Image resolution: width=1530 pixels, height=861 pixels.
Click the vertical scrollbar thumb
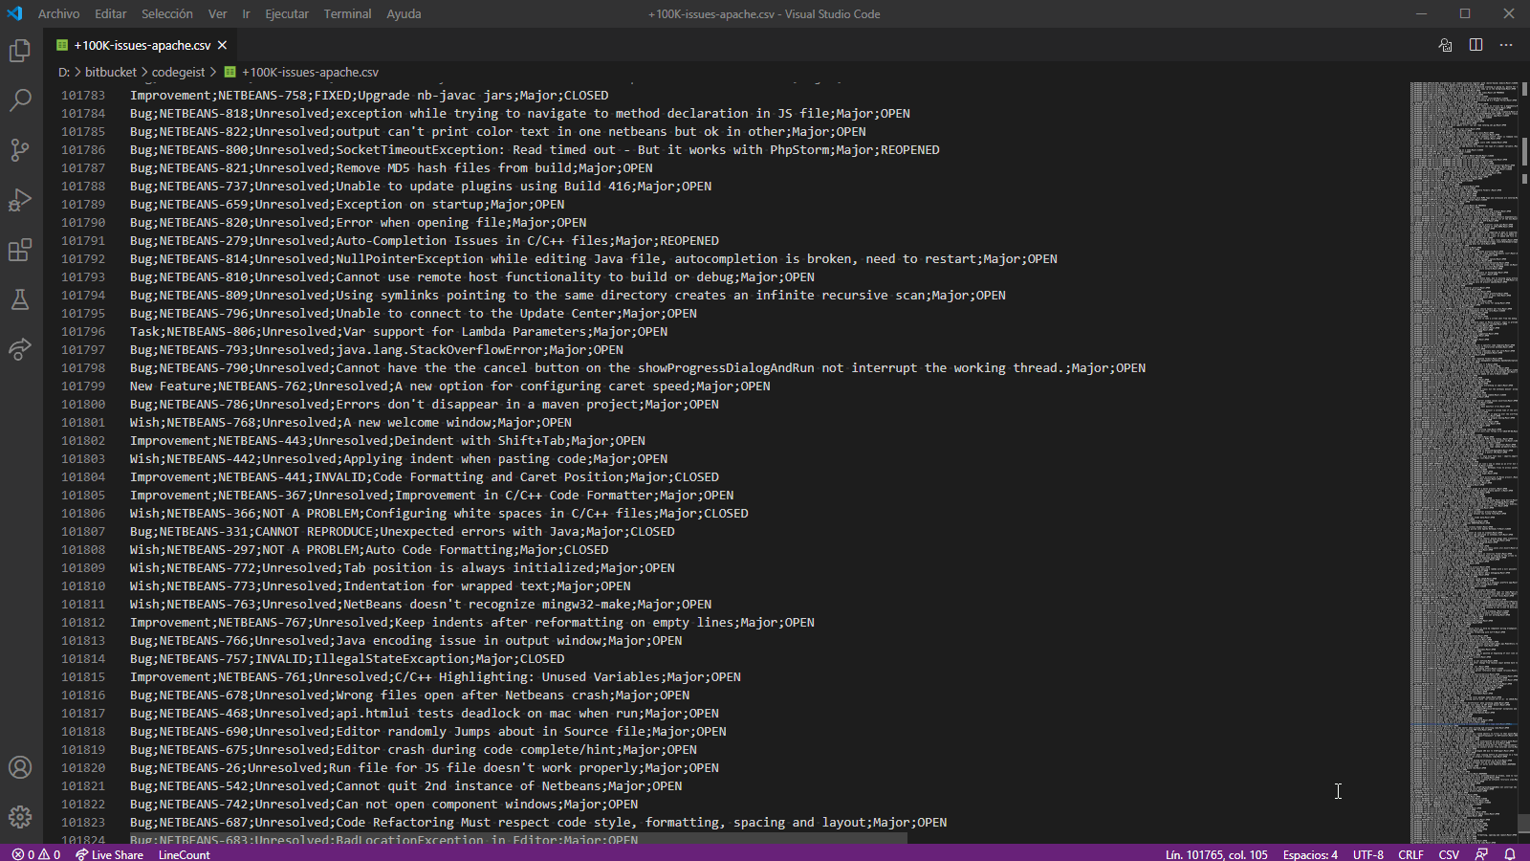[1524, 823]
